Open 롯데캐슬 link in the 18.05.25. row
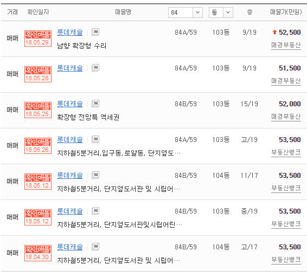 tap(70, 104)
